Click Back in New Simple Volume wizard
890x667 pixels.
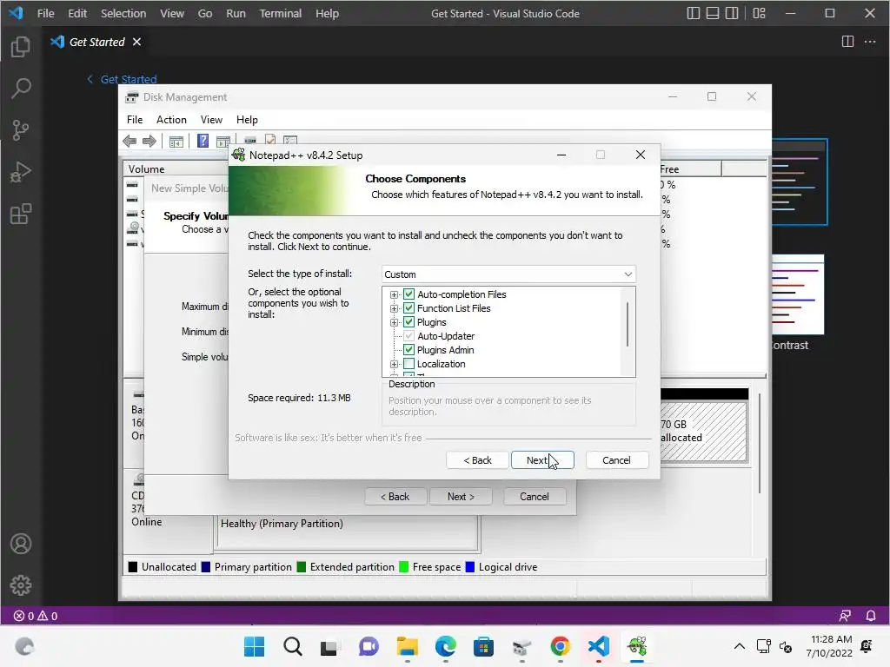tap(395, 496)
